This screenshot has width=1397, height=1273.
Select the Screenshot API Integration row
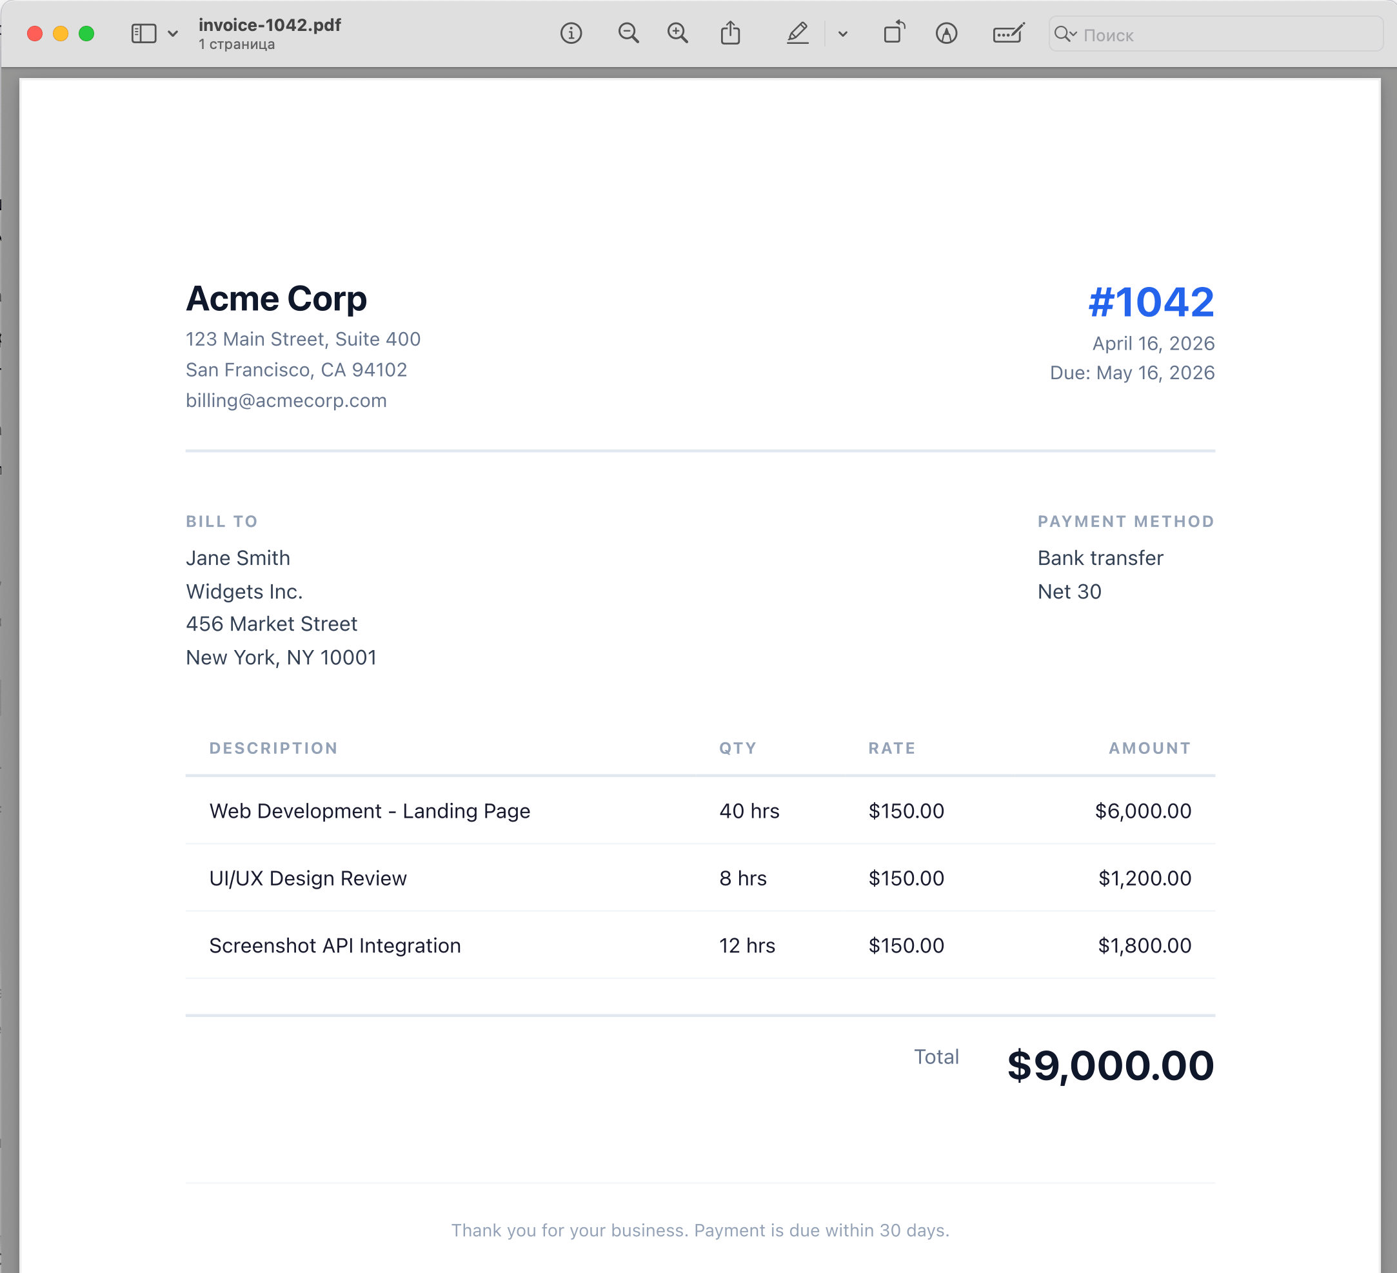click(335, 945)
